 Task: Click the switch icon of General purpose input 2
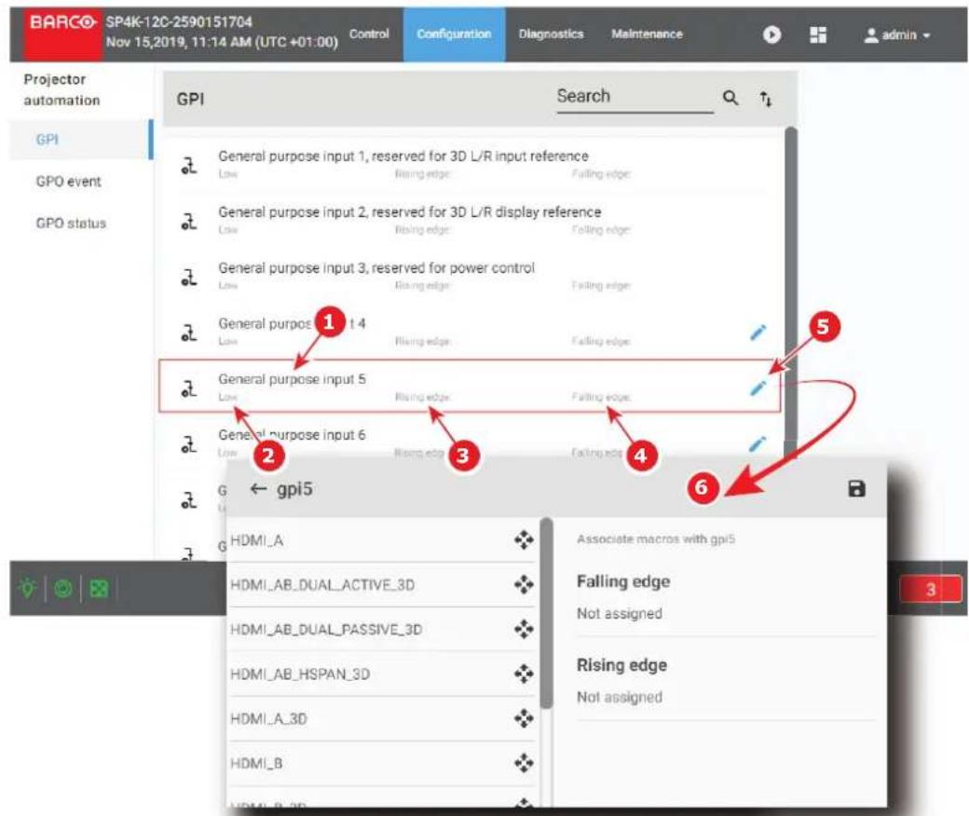[189, 221]
